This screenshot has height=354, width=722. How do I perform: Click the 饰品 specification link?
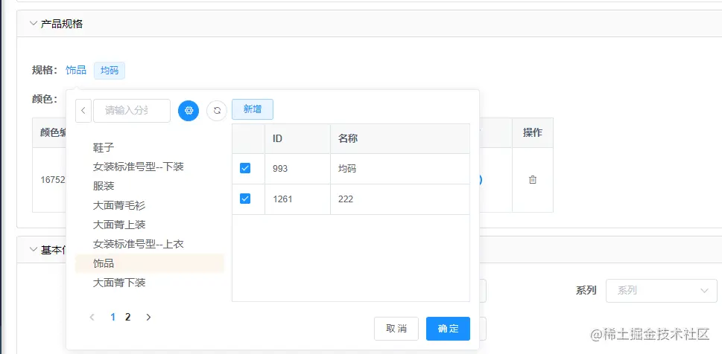click(76, 71)
